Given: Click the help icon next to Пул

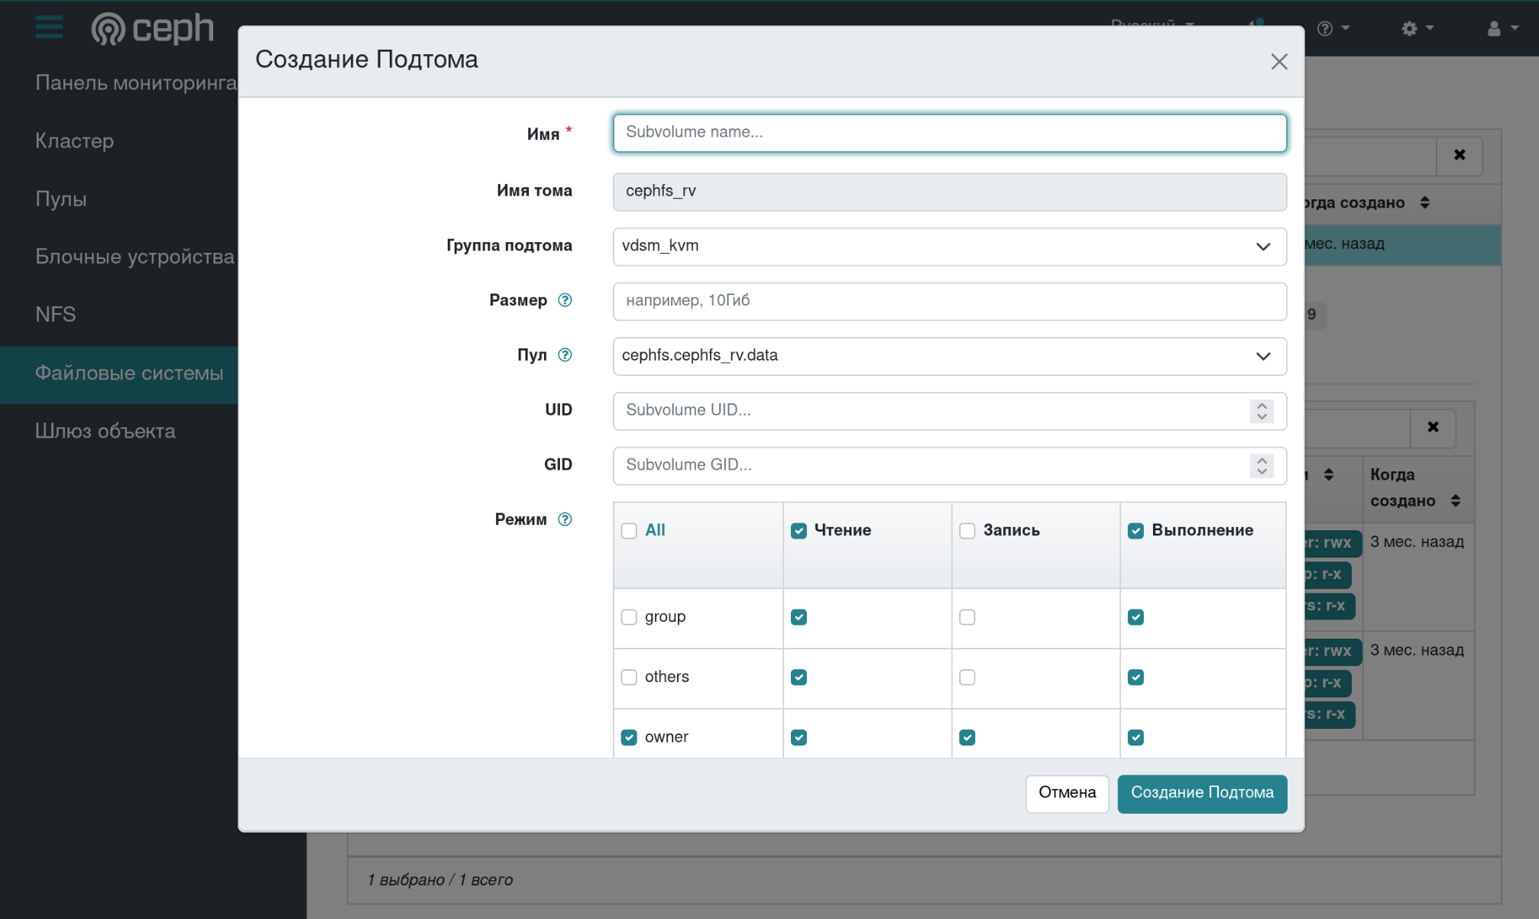Looking at the screenshot, I should 565,355.
